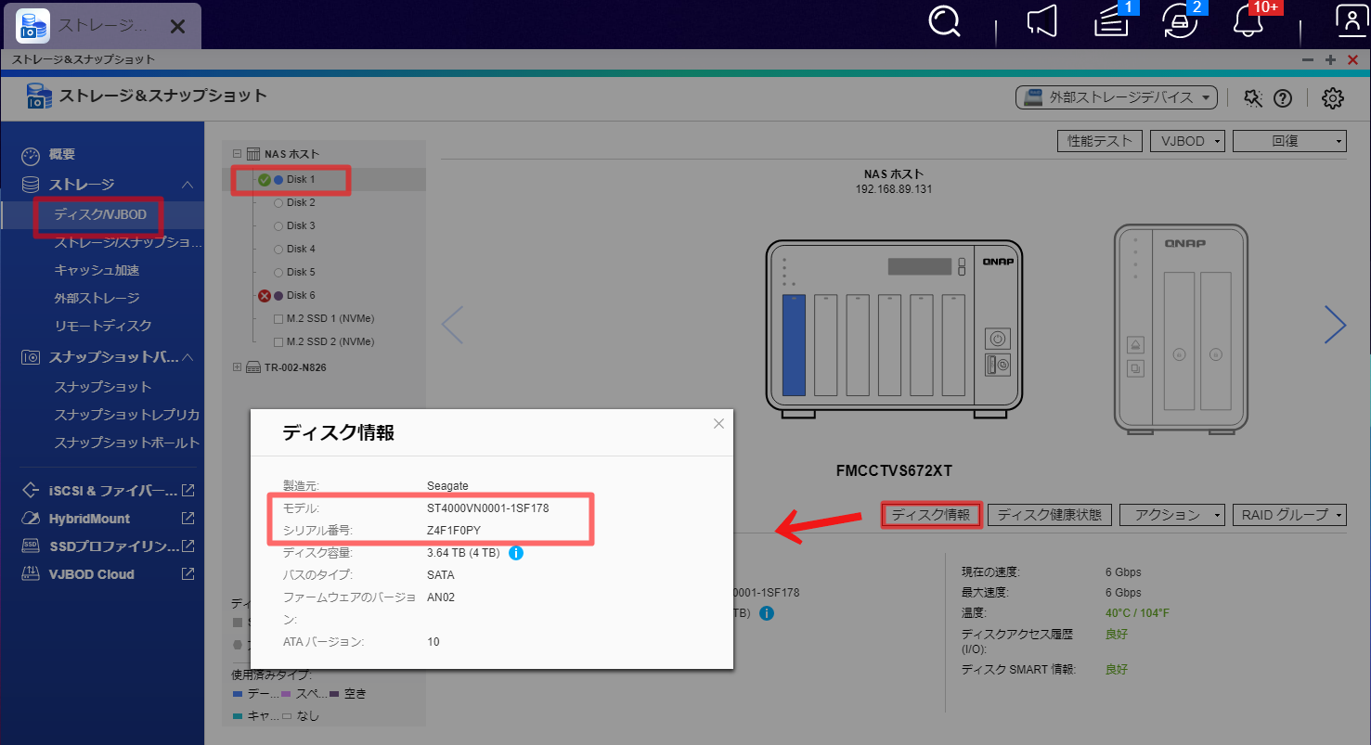The height and width of the screenshot is (745, 1371).
Task: Show previous enclosure with left arrow
Action: [452, 325]
